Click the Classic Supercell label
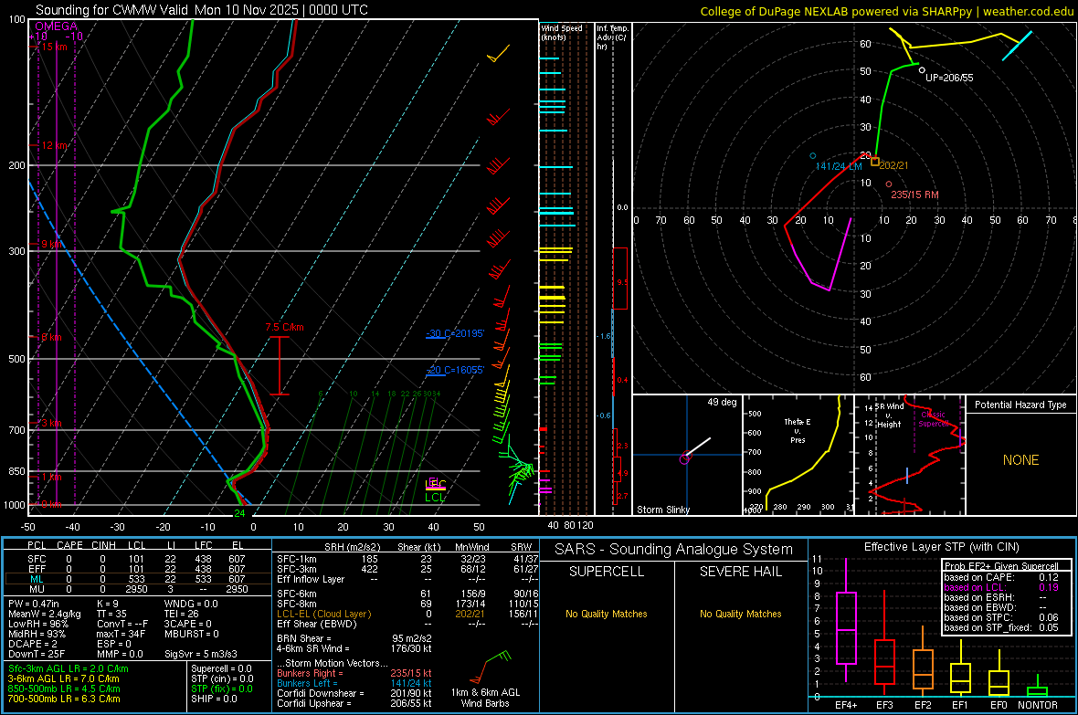Image resolution: width=1078 pixels, height=715 pixels. 934,419
